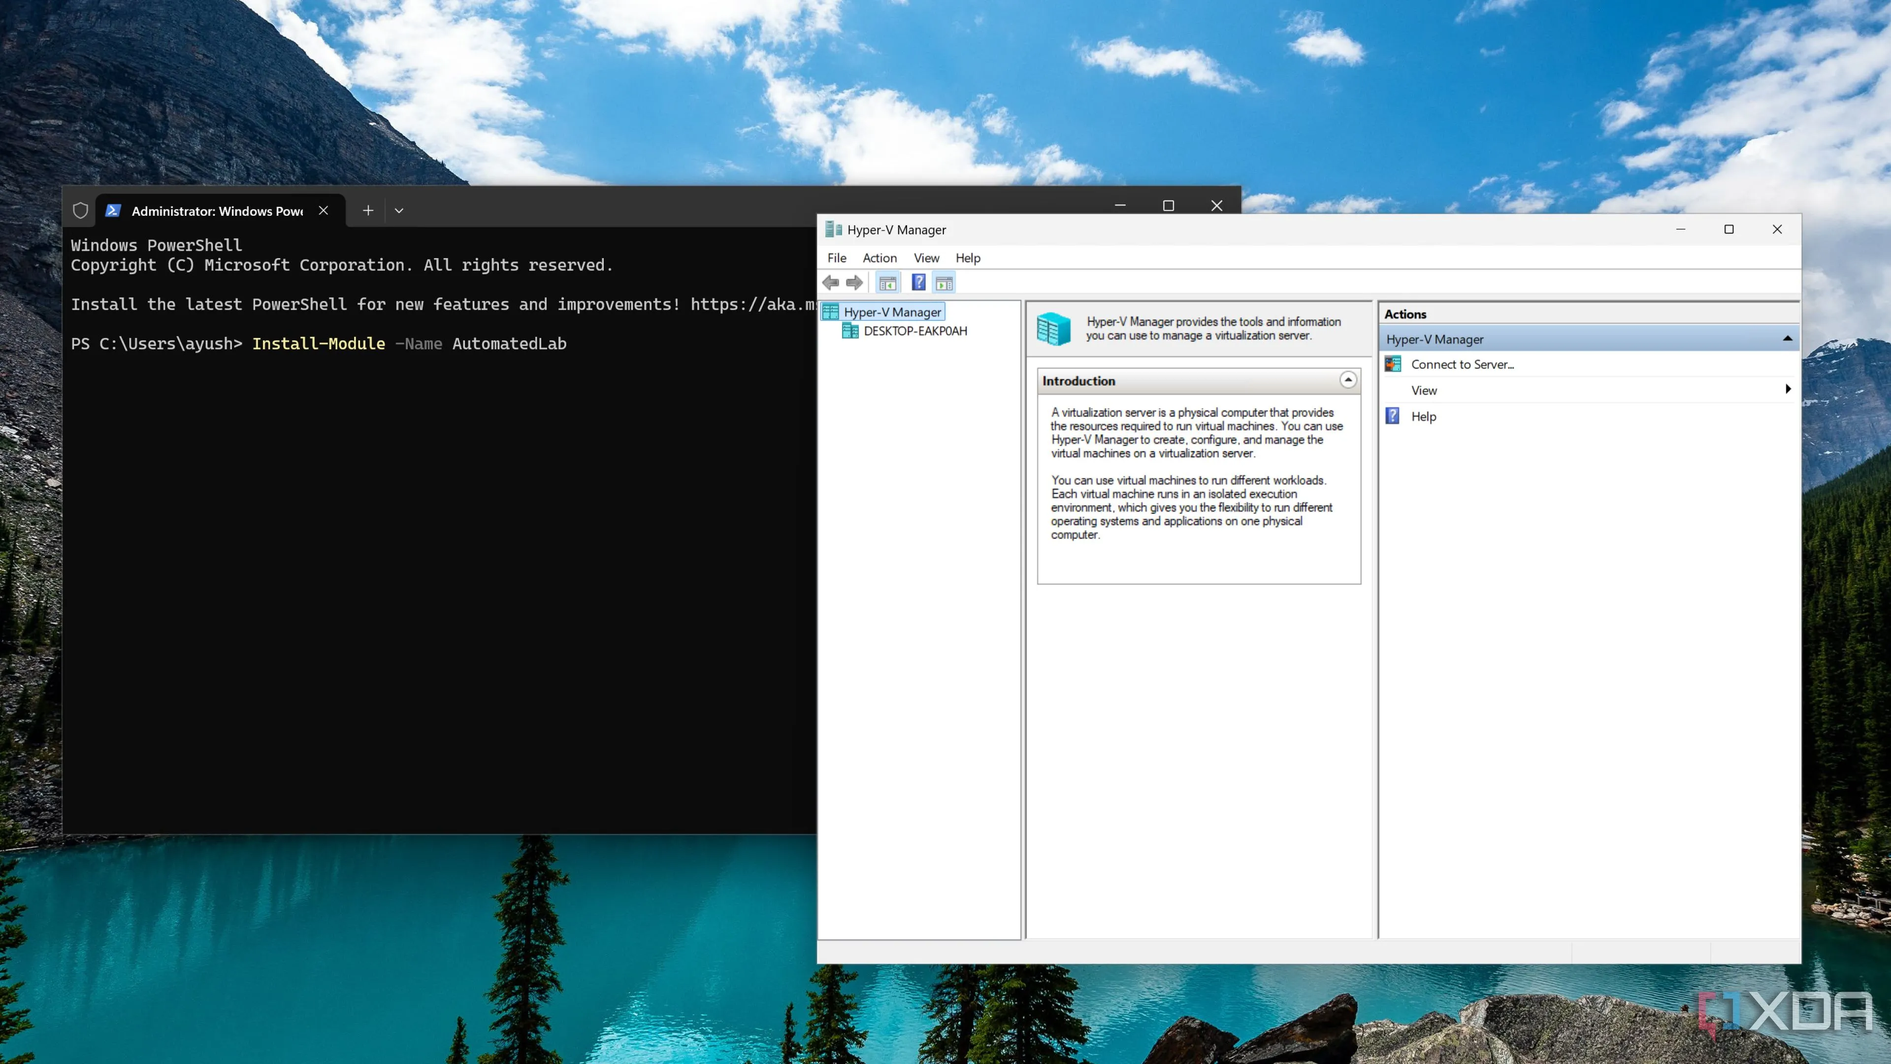Open the new tab dropdown in Windows Terminal

click(398, 211)
